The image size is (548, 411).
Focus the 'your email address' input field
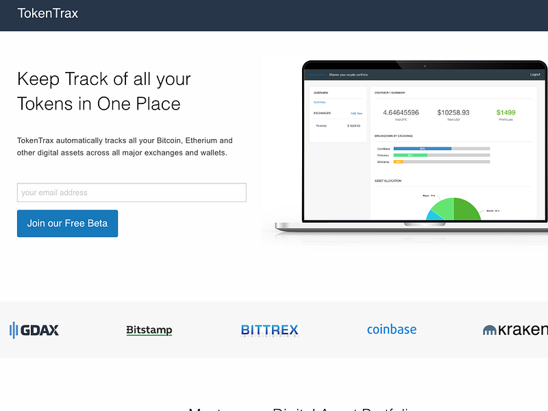[132, 192]
